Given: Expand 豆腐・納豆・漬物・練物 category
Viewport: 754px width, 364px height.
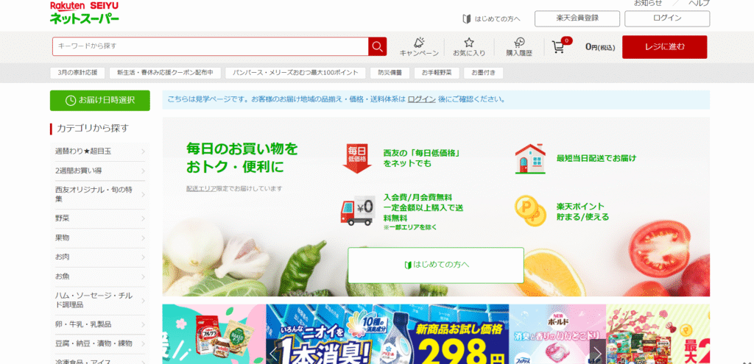Looking at the screenshot, I should (x=99, y=344).
